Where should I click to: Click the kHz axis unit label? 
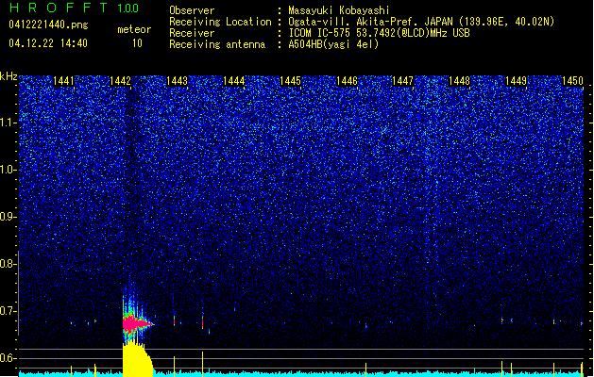coord(8,76)
